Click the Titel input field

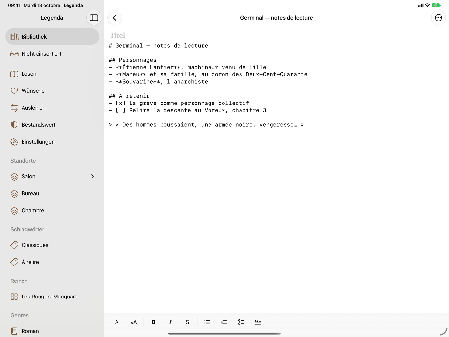[x=277, y=35]
